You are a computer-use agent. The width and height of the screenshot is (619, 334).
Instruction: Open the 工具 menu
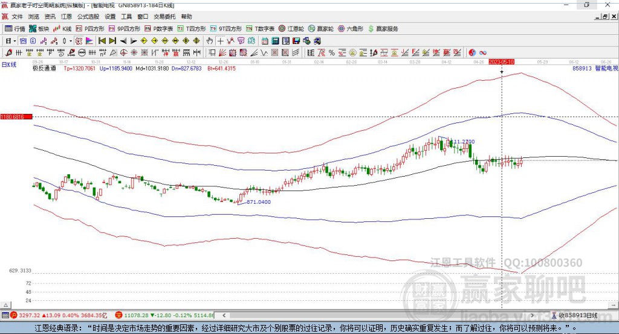[x=126, y=16]
